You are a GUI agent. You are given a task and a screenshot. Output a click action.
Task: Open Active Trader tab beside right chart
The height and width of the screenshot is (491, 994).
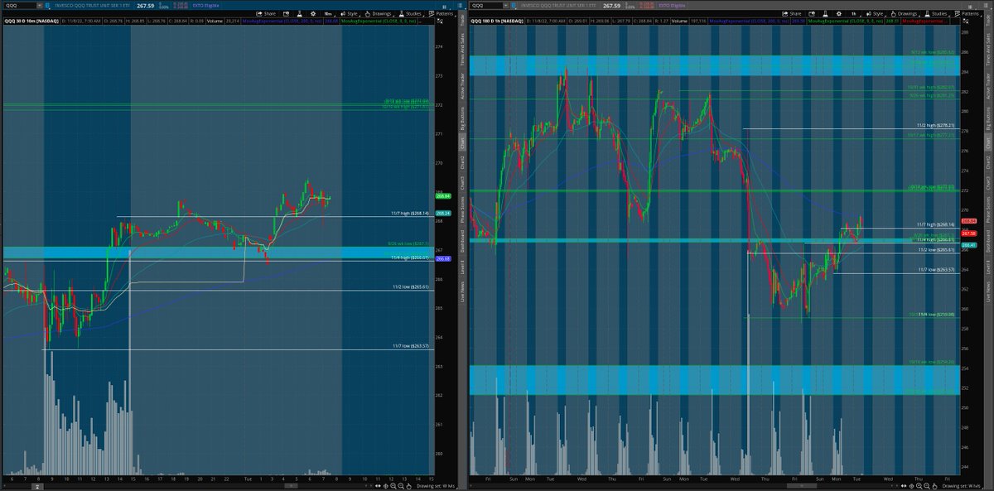tap(988, 88)
